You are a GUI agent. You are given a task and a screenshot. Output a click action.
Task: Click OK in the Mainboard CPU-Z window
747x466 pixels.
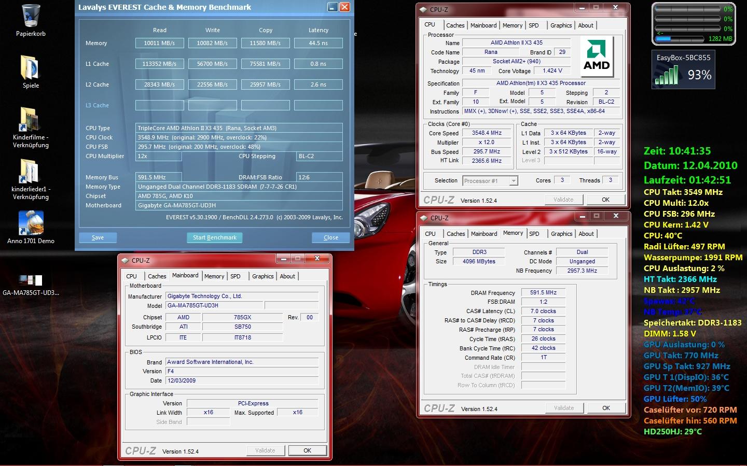tap(307, 450)
